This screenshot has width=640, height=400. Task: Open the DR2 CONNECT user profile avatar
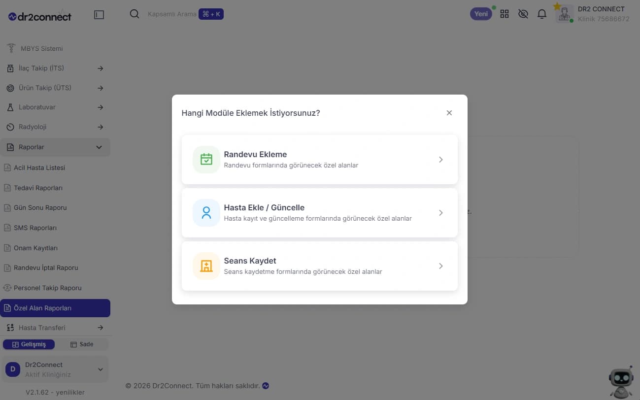coord(564,14)
